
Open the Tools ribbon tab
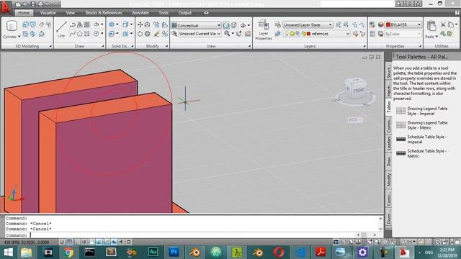164,13
